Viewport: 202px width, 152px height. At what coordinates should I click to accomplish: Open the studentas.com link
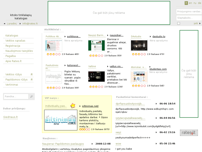pos(158,69)
